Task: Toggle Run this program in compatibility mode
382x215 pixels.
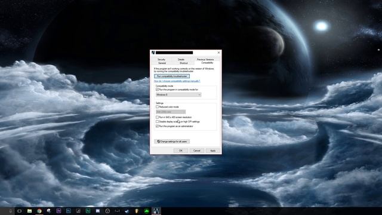Action: pyautogui.click(x=158, y=90)
